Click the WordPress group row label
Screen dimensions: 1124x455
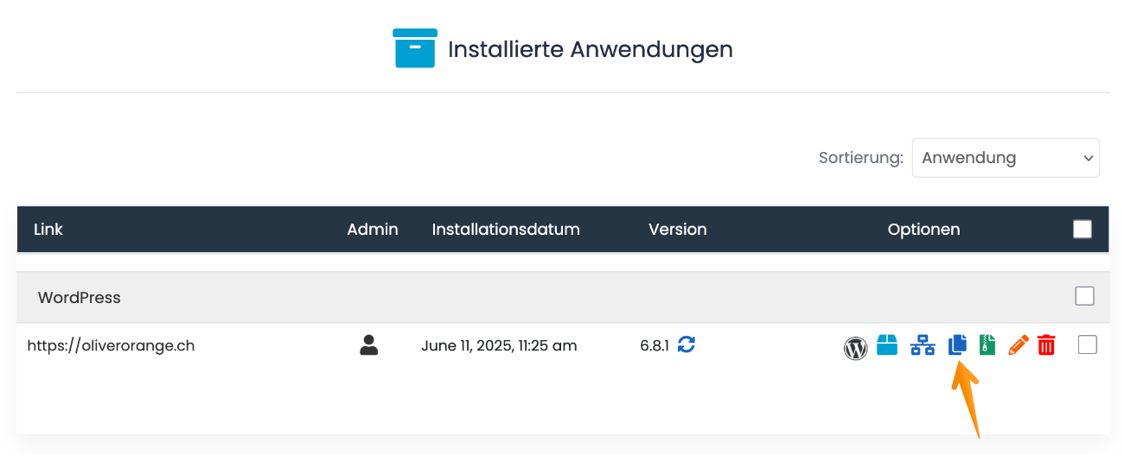pos(80,297)
